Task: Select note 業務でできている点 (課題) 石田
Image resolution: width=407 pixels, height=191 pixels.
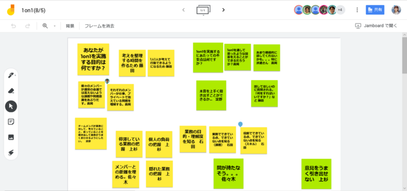Action: (x=222, y=140)
